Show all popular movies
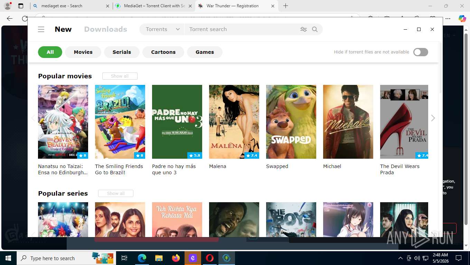470x265 pixels. coord(120,76)
